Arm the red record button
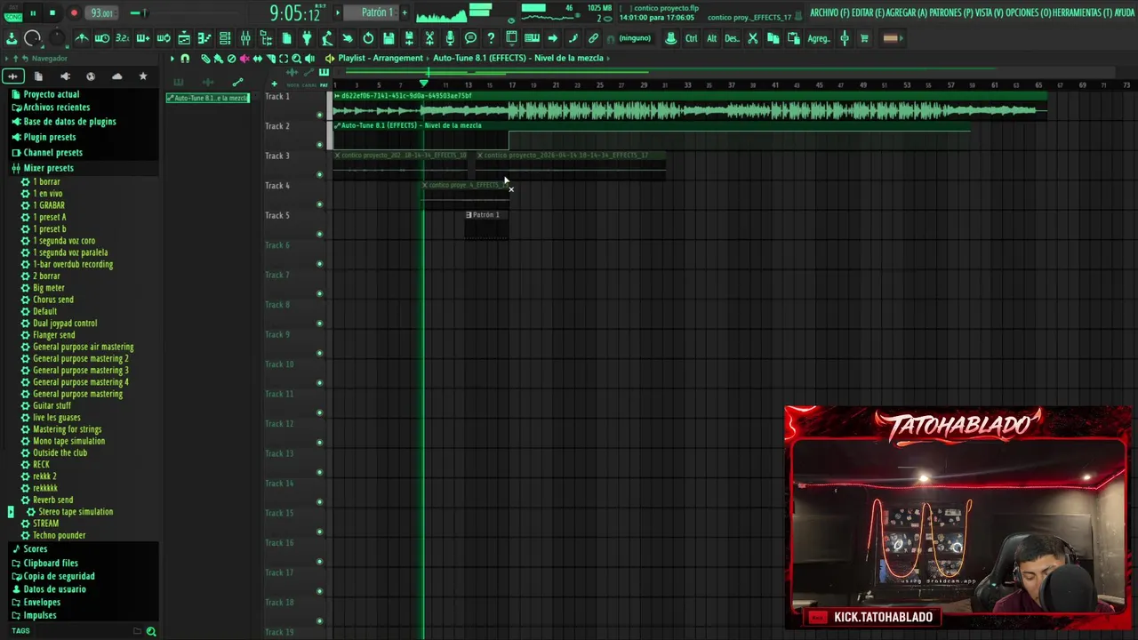This screenshot has width=1138, height=640. point(74,12)
